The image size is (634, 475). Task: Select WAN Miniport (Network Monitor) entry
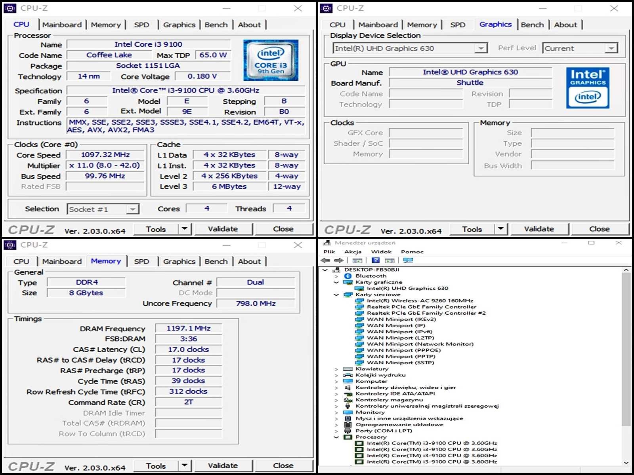click(x=420, y=344)
